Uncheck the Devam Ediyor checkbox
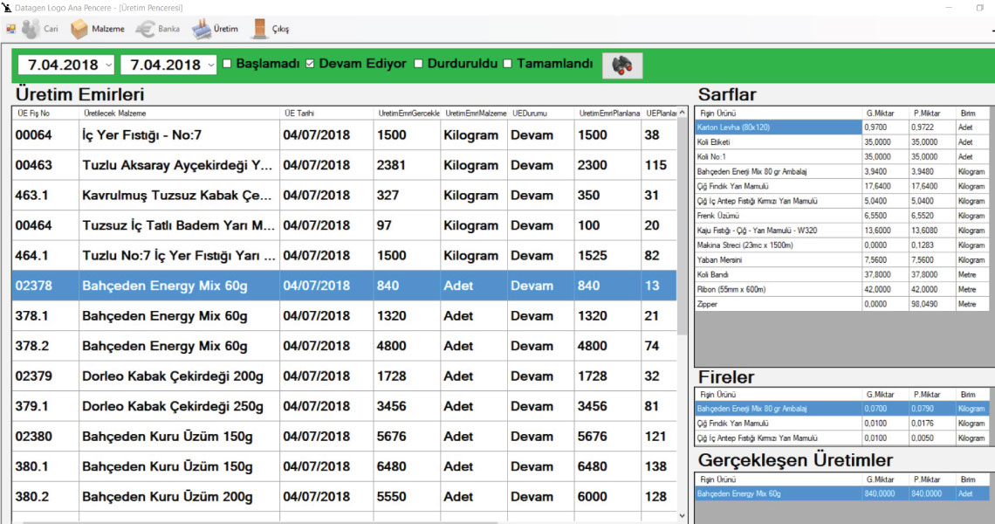 click(310, 64)
